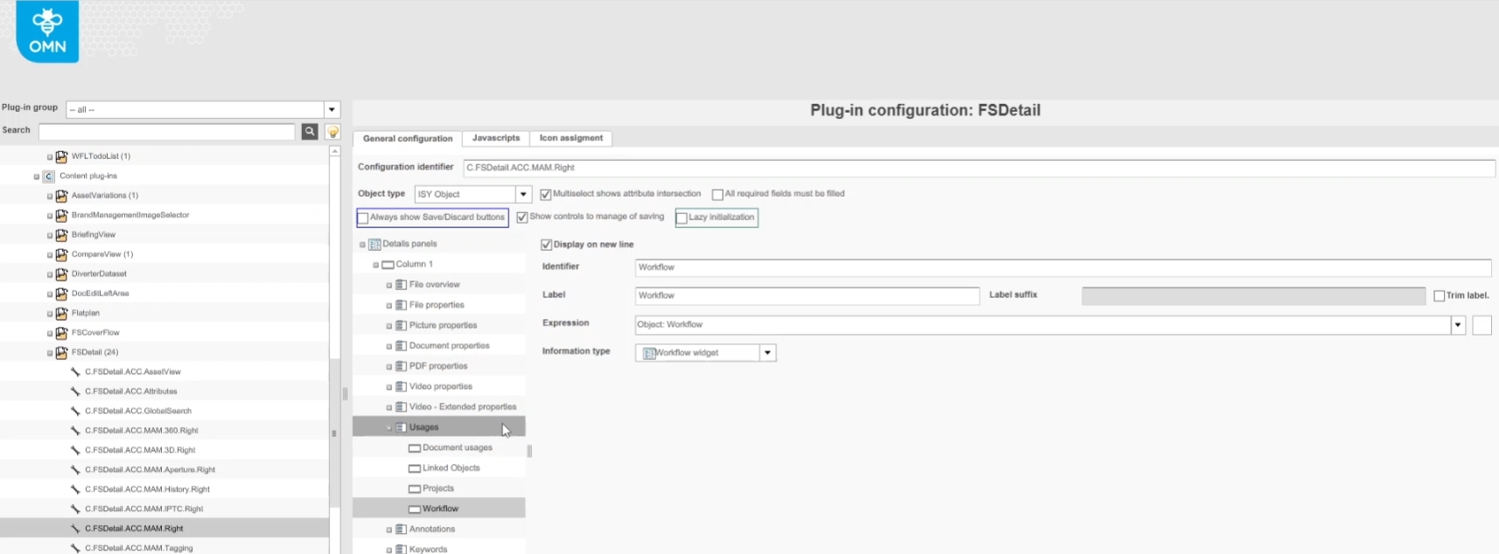Click the square button beside Expression
Viewport: 1499px width, 554px height.
[x=1481, y=325]
